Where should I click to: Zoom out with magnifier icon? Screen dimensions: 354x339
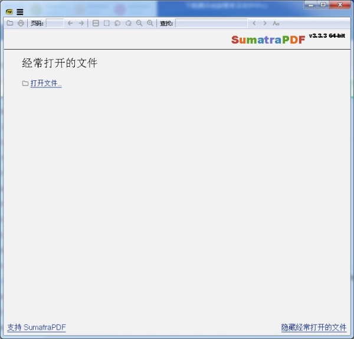pos(139,23)
